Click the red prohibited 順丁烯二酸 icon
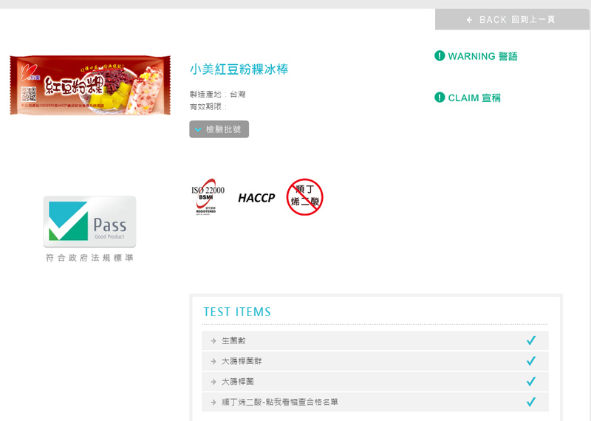 tap(304, 196)
